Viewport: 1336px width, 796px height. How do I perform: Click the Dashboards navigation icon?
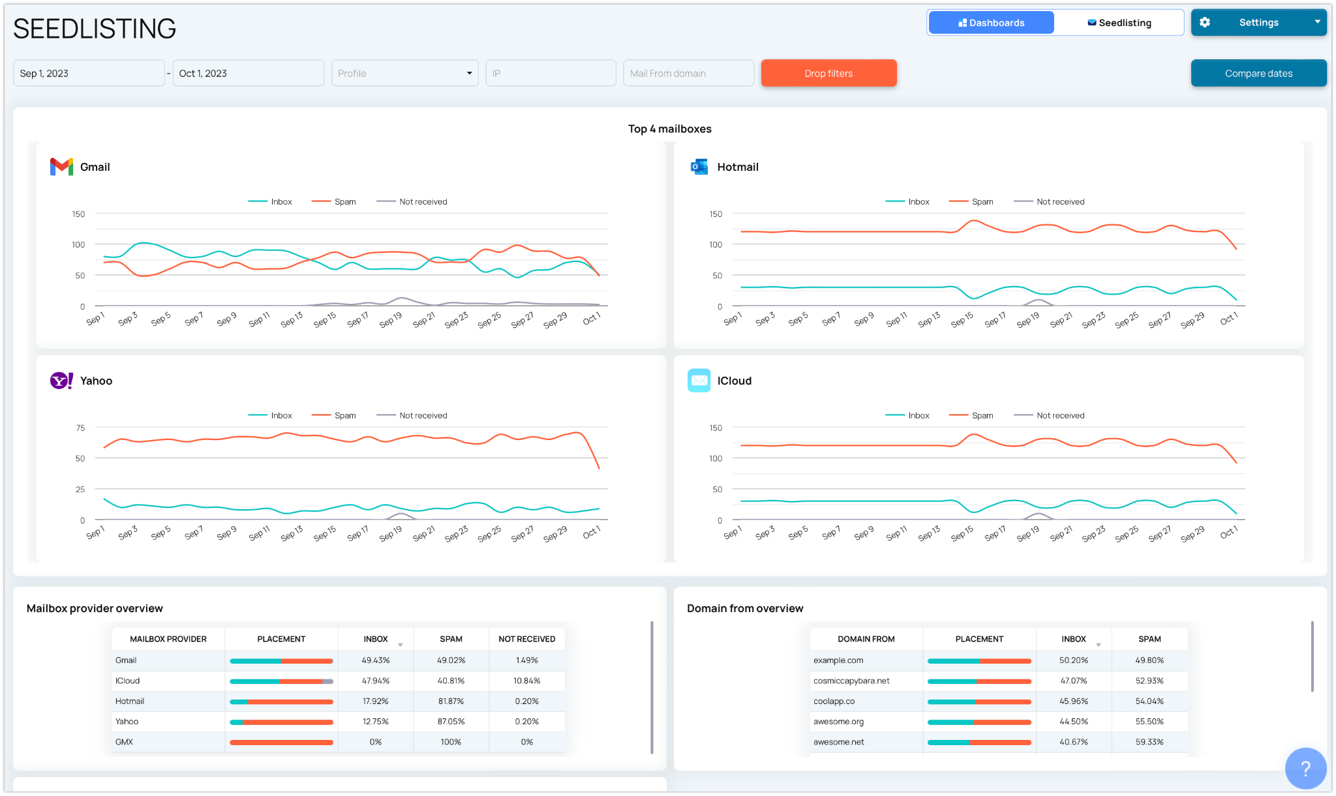point(960,20)
